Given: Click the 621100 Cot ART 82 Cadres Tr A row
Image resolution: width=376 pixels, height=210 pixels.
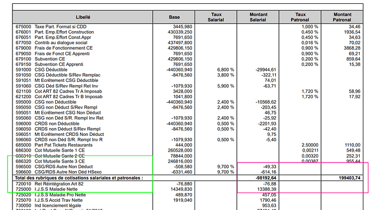Looking at the screenshot, I should coord(188,91).
